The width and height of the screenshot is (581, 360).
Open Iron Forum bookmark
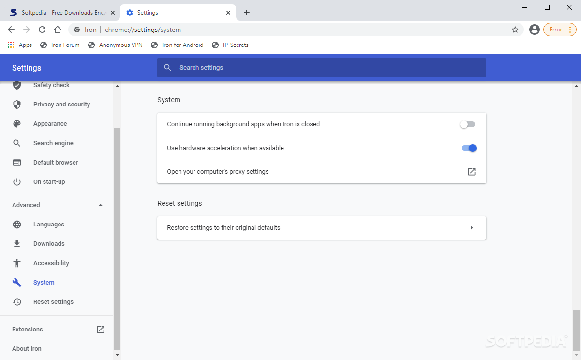click(x=60, y=45)
